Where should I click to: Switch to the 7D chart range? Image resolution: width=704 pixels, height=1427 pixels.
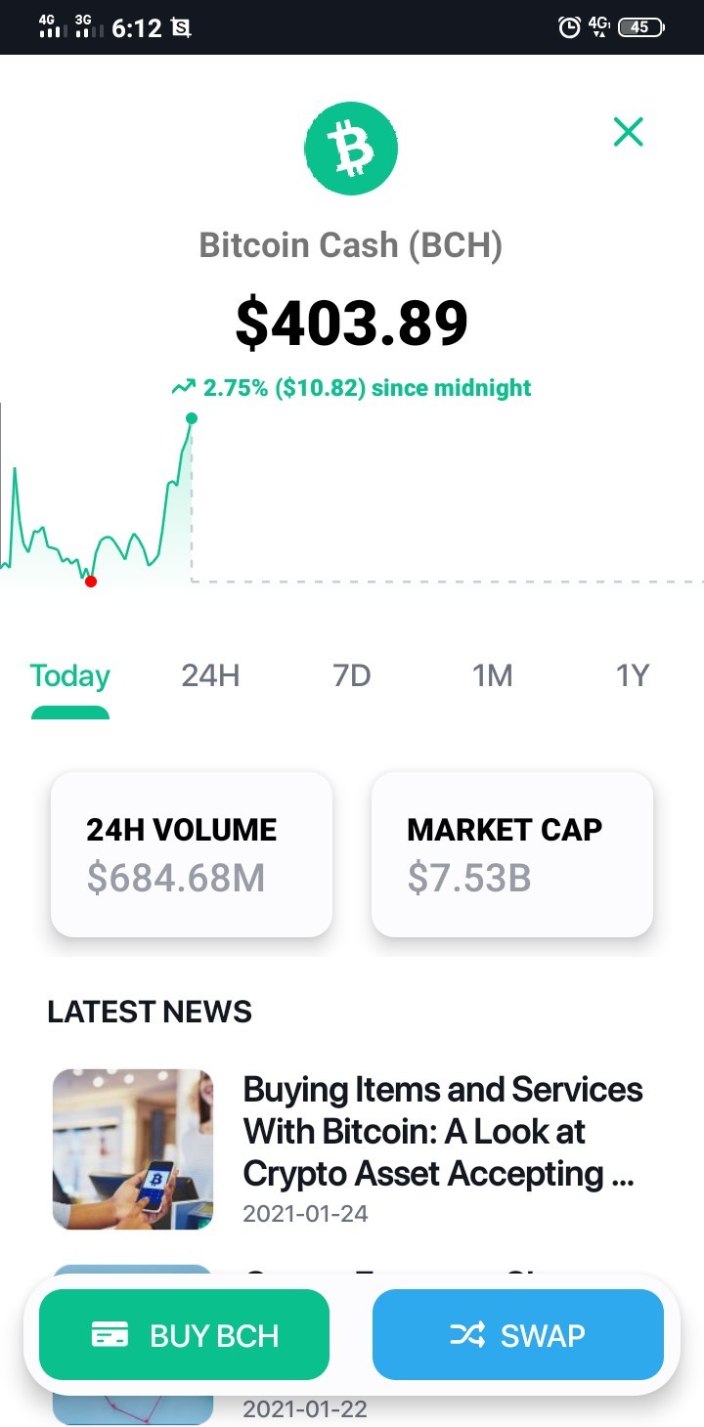(352, 675)
